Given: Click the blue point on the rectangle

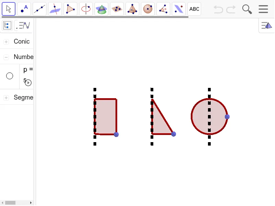Looking at the screenshot, I should pyautogui.click(x=116, y=134).
